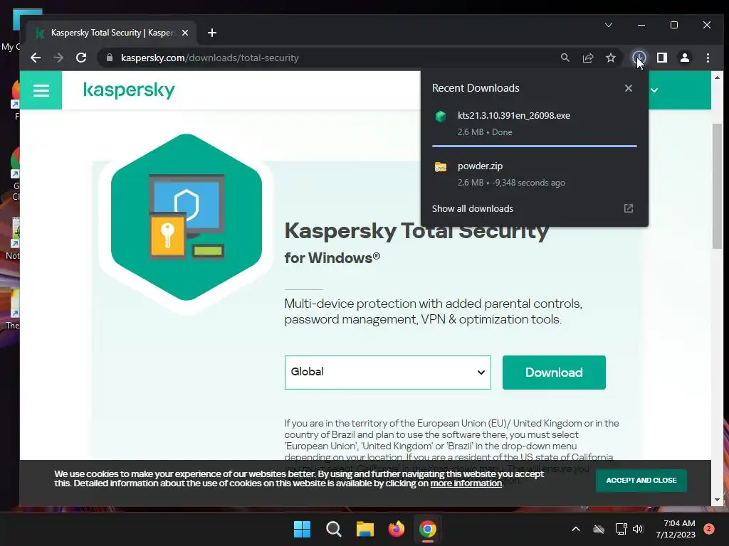Toggle the Chrome downloads toolbar icon
729x546 pixels.
(x=639, y=58)
